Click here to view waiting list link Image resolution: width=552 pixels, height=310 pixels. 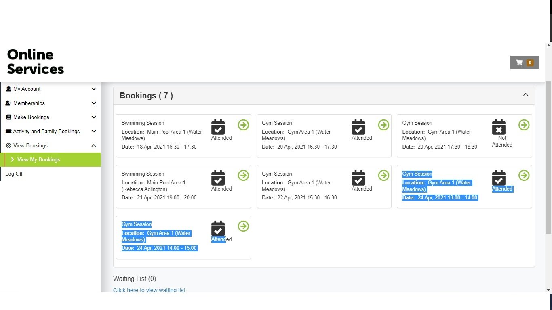point(149,290)
